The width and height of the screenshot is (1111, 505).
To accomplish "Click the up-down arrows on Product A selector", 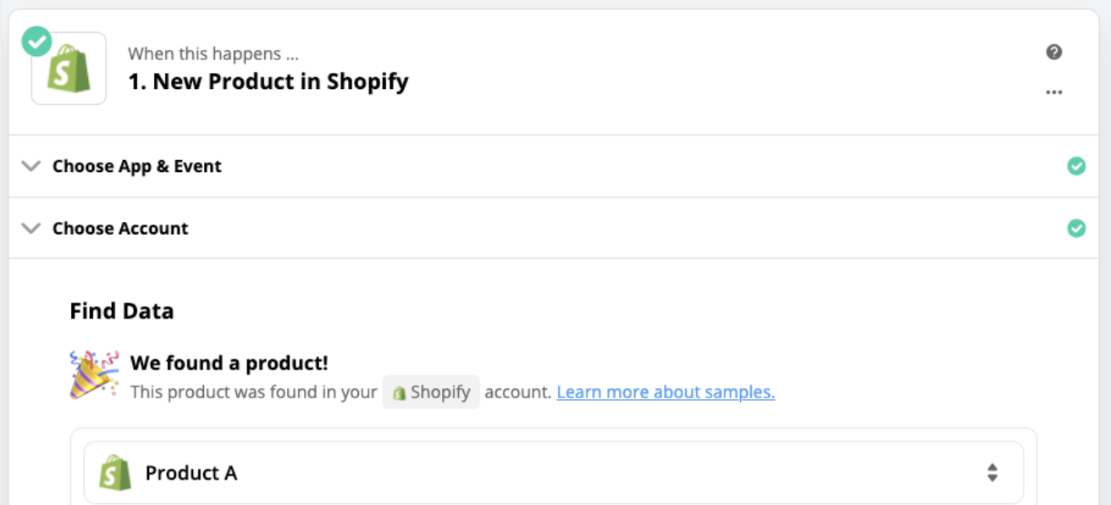I will pos(992,473).
